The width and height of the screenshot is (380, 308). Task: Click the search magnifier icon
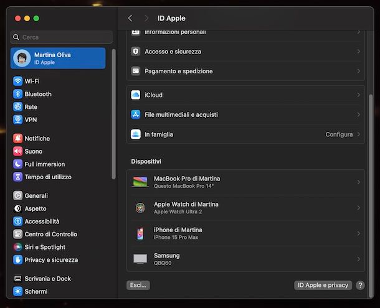coord(16,37)
